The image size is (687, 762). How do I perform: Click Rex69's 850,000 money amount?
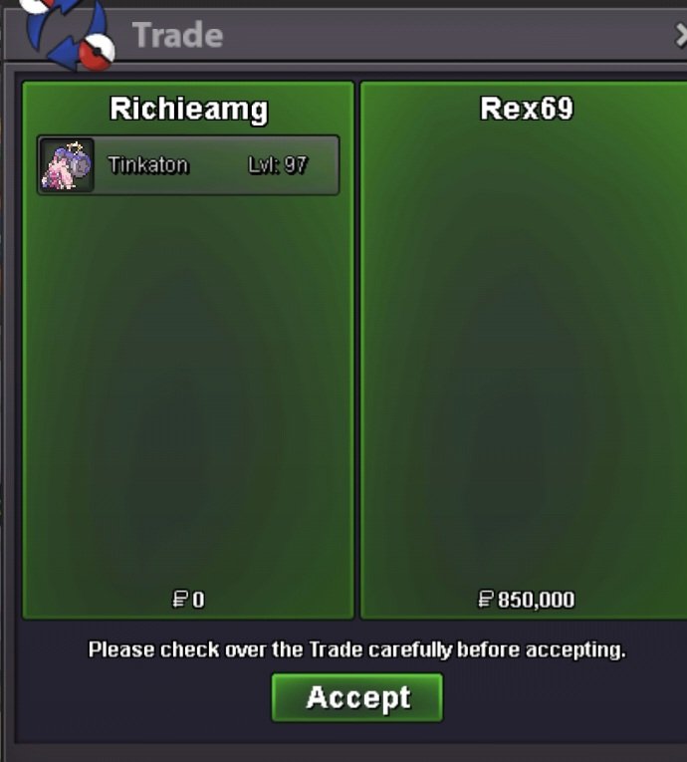[x=536, y=600]
